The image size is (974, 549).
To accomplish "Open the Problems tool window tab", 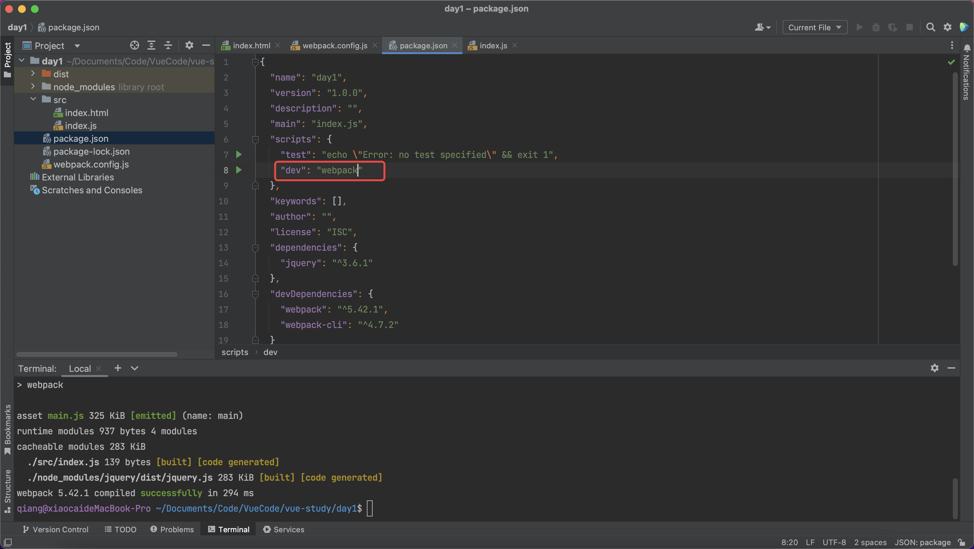I will coord(172,529).
